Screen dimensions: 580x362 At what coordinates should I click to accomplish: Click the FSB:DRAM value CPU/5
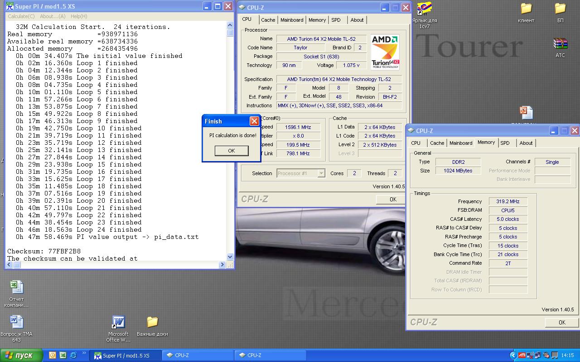coord(508,210)
